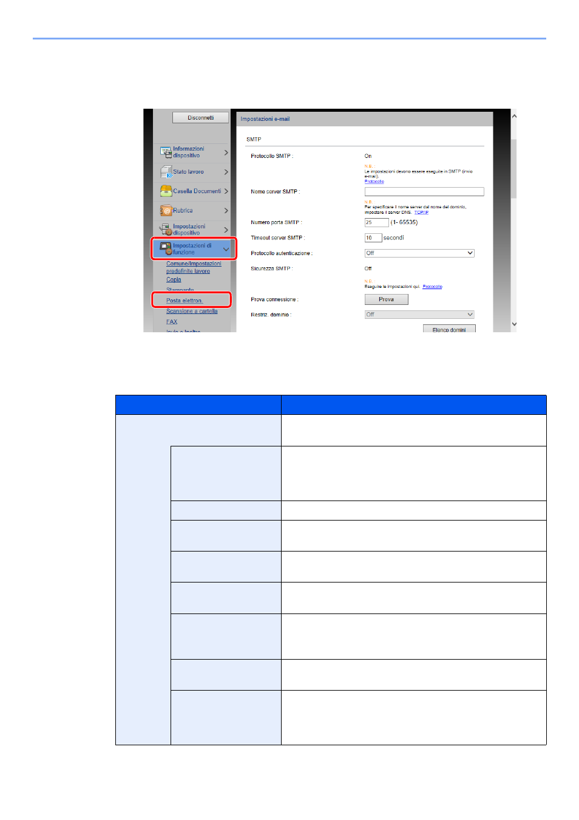Expand the Rubrica chevron
Viewport: 579px width, 820px height.
point(226,210)
